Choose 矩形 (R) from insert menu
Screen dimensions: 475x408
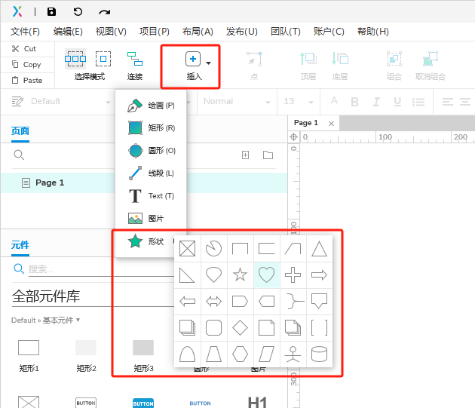(151, 128)
